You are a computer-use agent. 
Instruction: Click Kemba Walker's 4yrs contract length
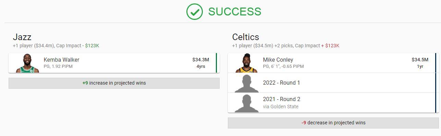tap(201, 66)
